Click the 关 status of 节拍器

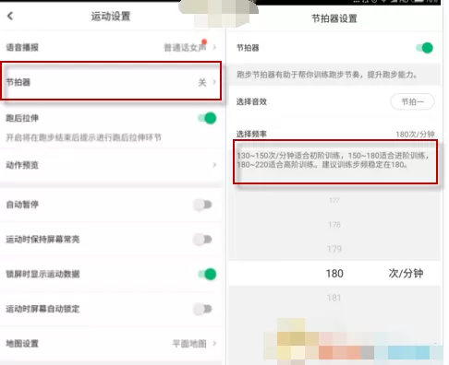point(202,82)
